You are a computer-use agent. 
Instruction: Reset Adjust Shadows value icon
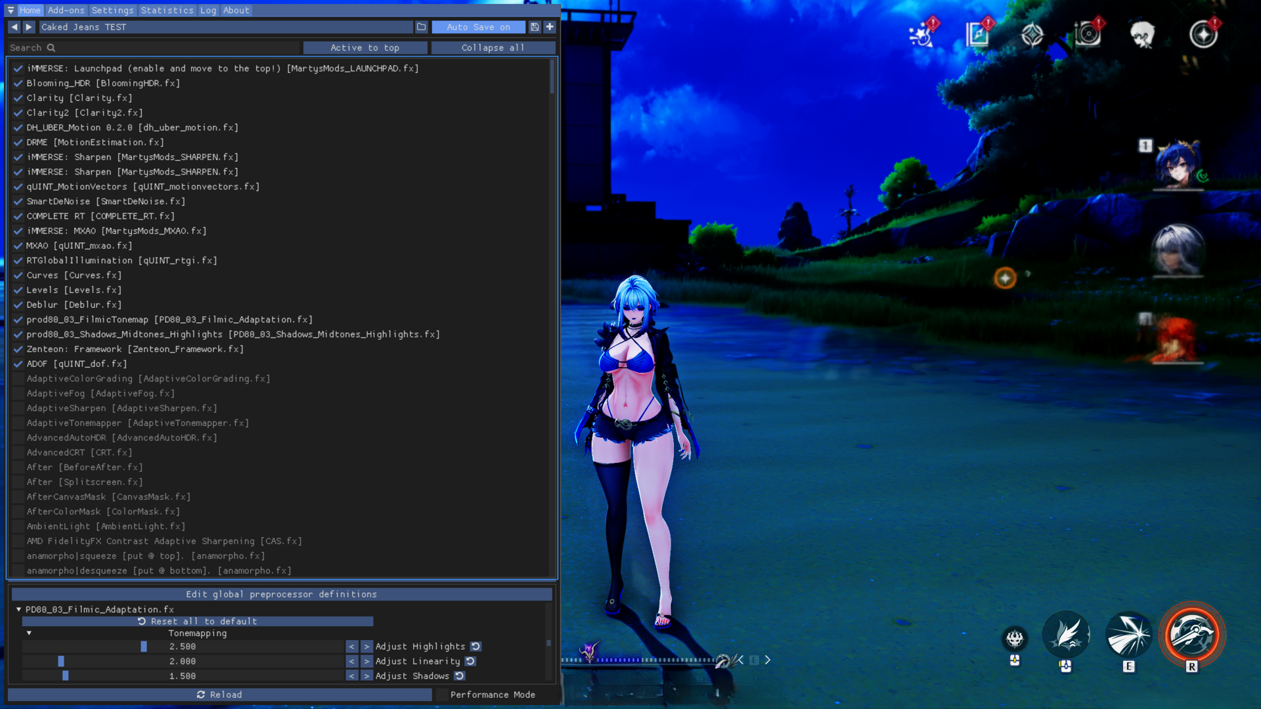pyautogui.click(x=460, y=676)
